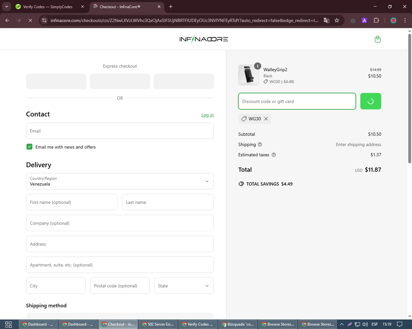Click the third express checkout placeholder button
The height and width of the screenshot is (329, 412).
(184, 81)
